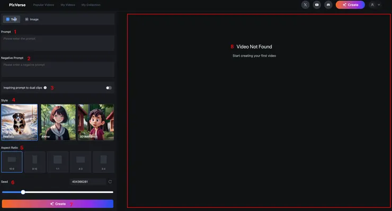Randomize the seed with refresh icon
This screenshot has height=211, width=392.
pyautogui.click(x=110, y=182)
